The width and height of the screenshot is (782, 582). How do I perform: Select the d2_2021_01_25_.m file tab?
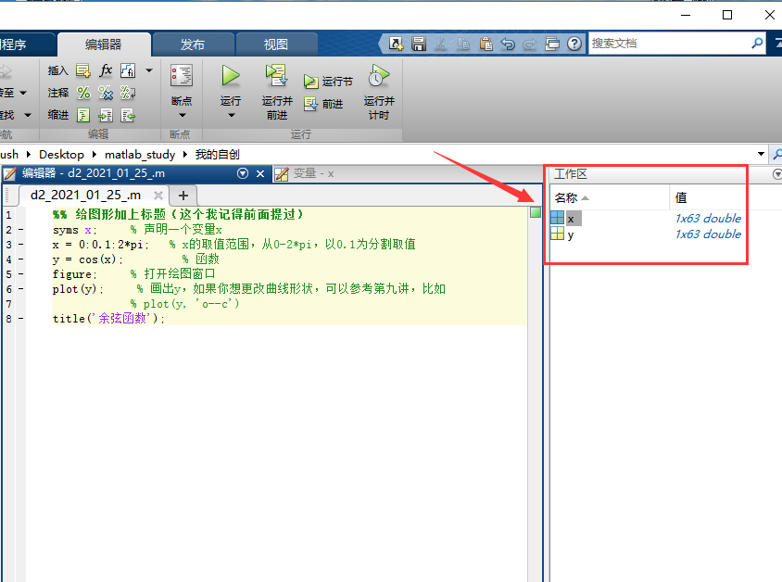(x=85, y=195)
